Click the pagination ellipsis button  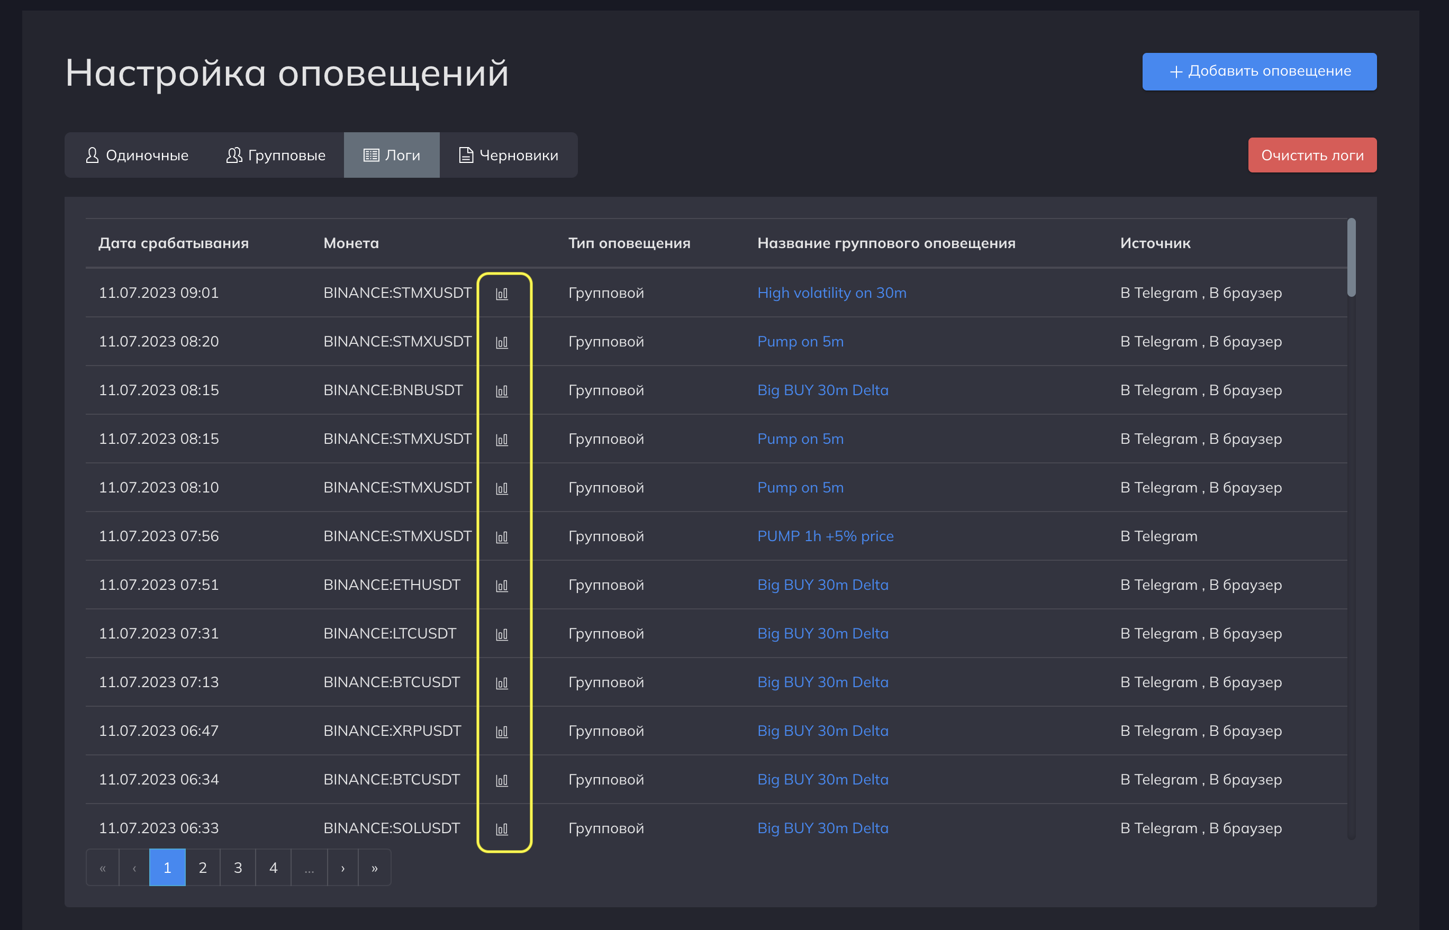309,868
